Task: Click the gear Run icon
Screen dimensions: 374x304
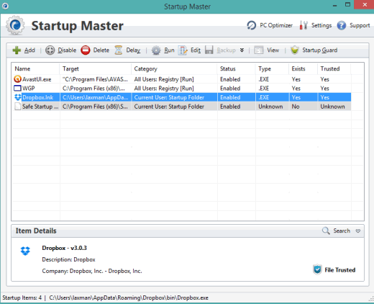Action: [156, 50]
